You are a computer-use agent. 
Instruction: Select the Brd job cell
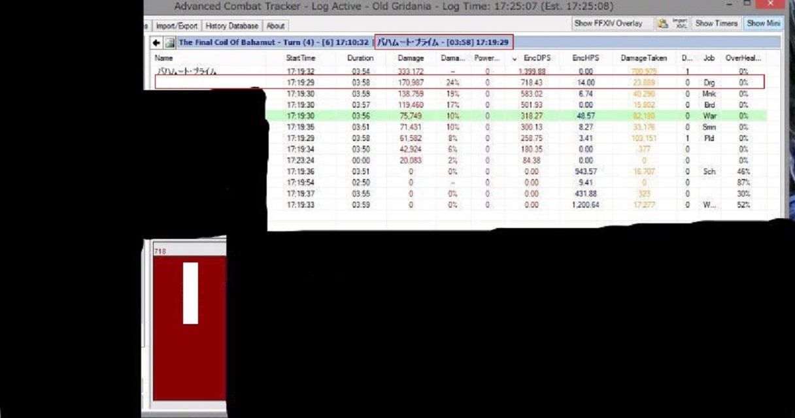(709, 105)
